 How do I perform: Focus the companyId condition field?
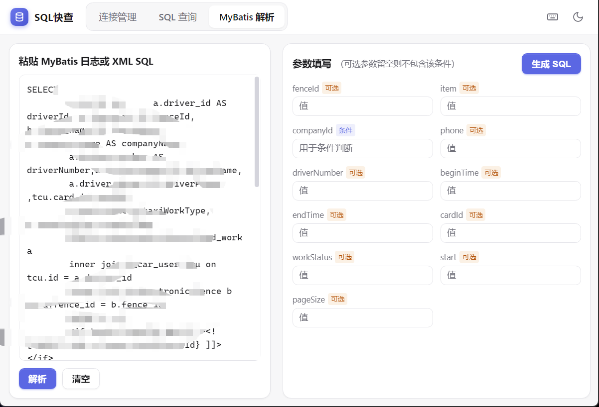(x=362, y=148)
